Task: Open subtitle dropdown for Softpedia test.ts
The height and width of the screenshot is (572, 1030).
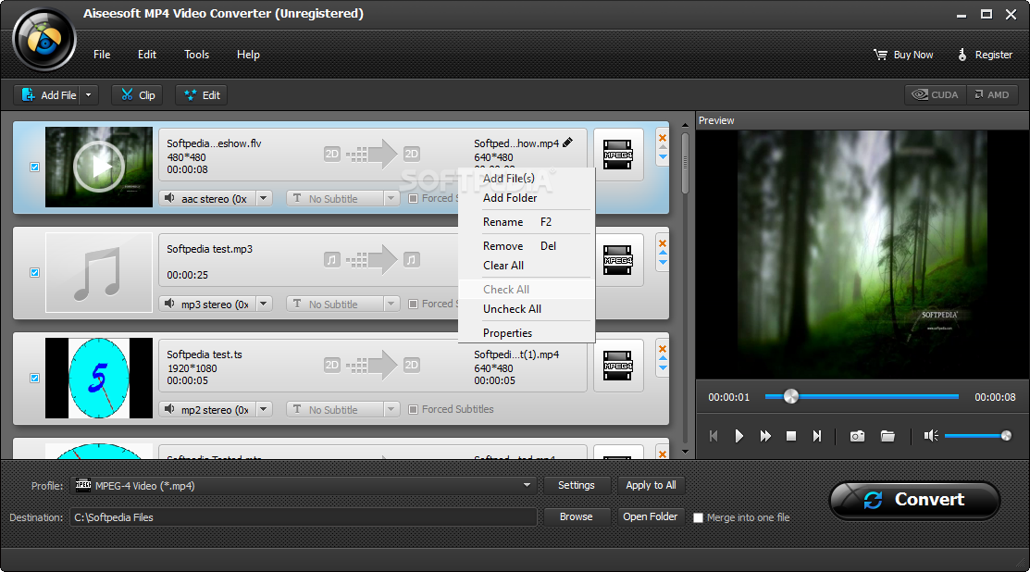Action: coord(391,409)
